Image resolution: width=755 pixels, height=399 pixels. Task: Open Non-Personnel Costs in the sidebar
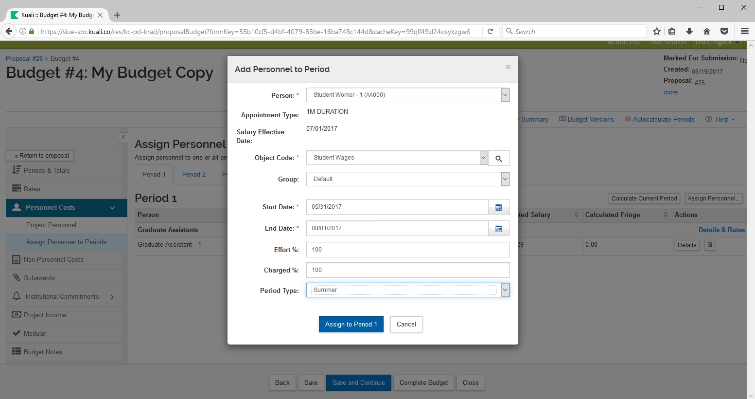53,260
